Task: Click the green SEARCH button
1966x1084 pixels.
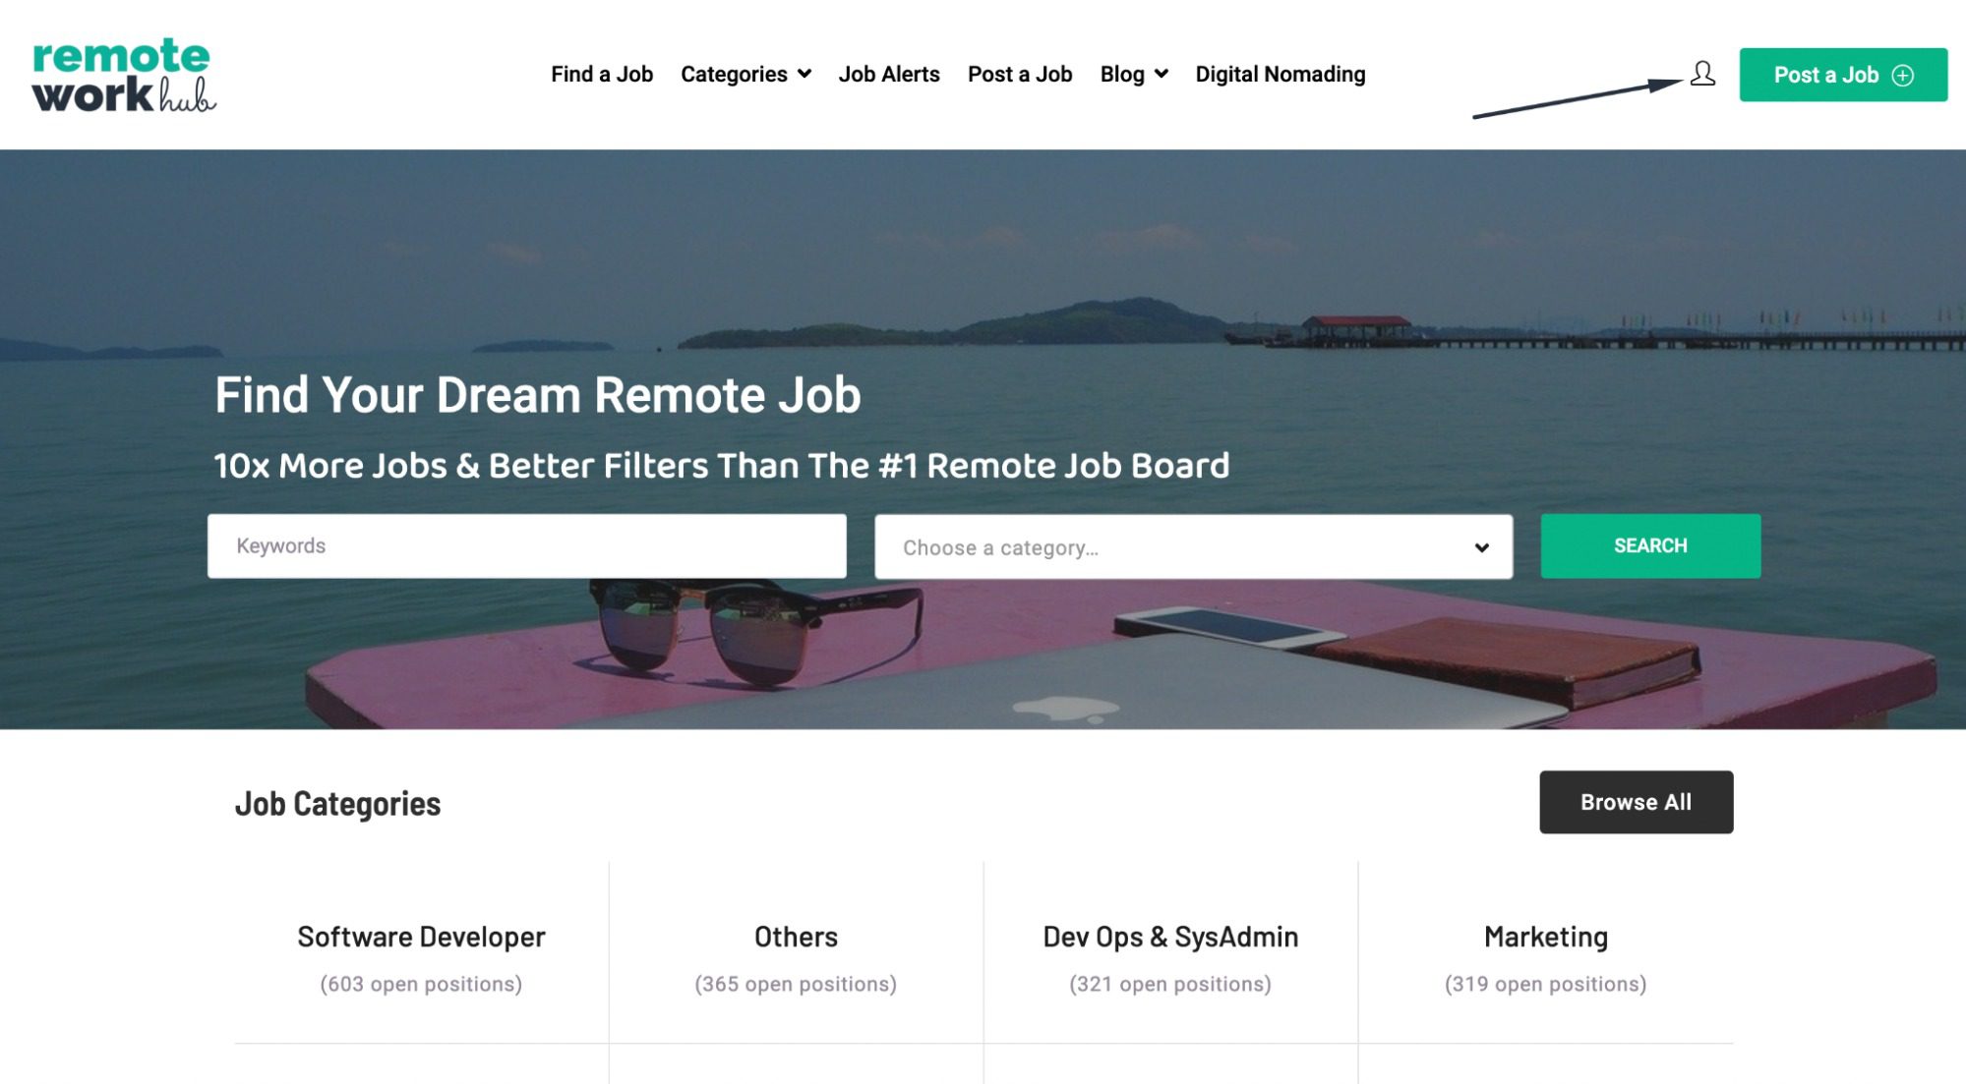Action: 1649,545
